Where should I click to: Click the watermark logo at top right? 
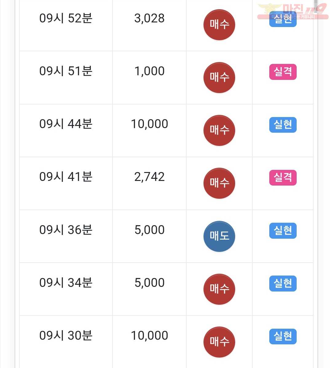293,11
